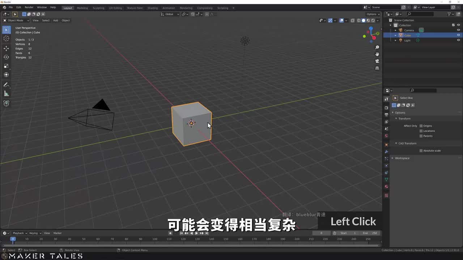Select the Measure ruler tool
Screen dimensions: 463x260
(6, 94)
